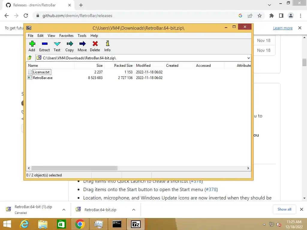307x230 pixels.
Task: Expand the 7-Zip address path dropdown
Action: point(249,58)
